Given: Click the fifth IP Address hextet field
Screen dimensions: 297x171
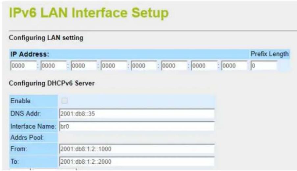Looking at the screenshot, I should tap(144, 66).
